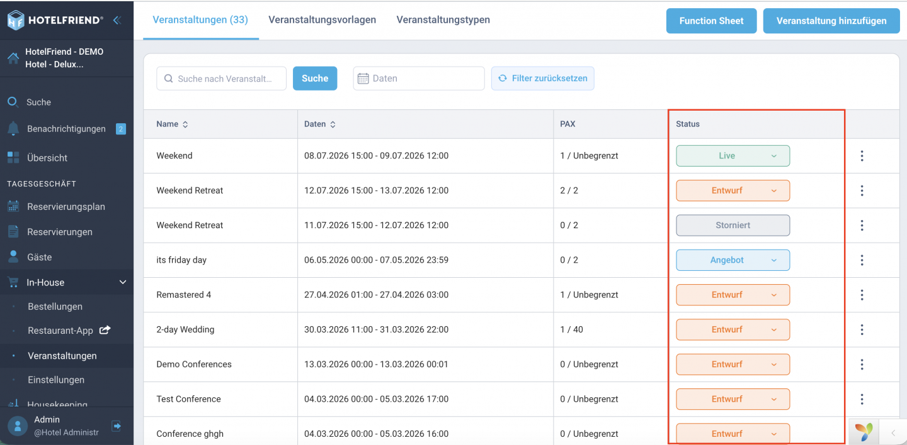Click the Yii debug toolbar logo
This screenshot has width=907, height=445.
pyautogui.click(x=864, y=432)
